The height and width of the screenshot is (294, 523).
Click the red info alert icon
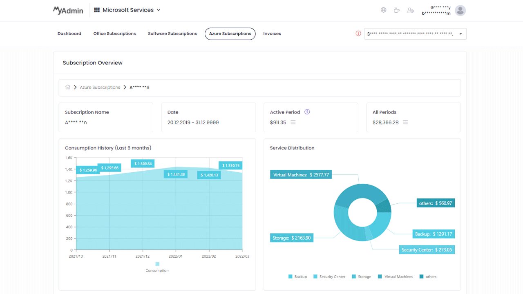tap(358, 33)
